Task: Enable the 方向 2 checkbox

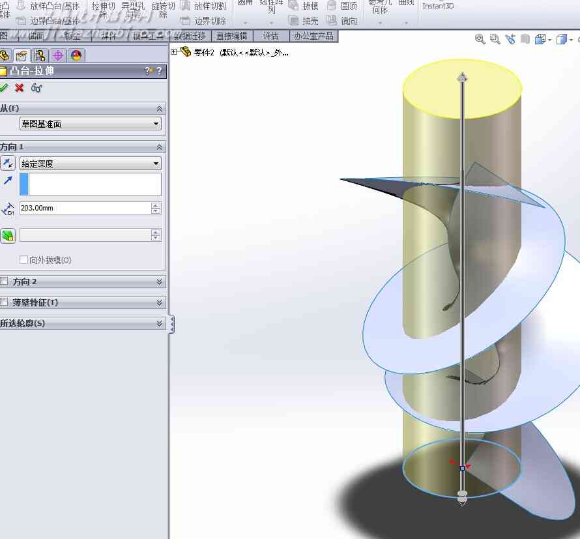Action: tap(4, 282)
